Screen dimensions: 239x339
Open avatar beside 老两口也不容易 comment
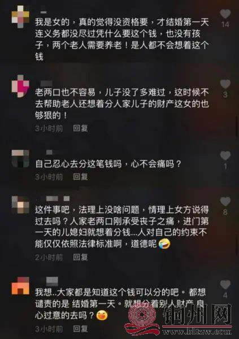click(x=20, y=86)
